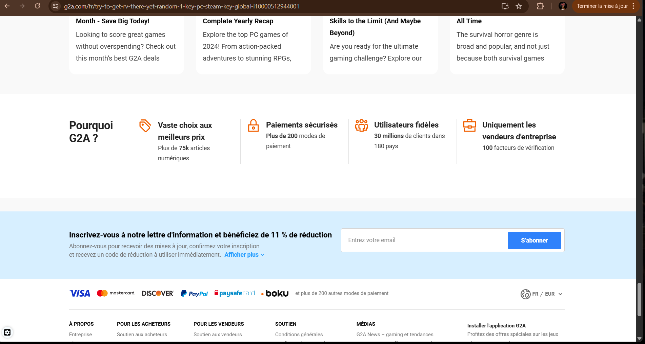The image size is (645, 344).
Task: Open the browser extensions puzzle icon
Action: point(540,6)
